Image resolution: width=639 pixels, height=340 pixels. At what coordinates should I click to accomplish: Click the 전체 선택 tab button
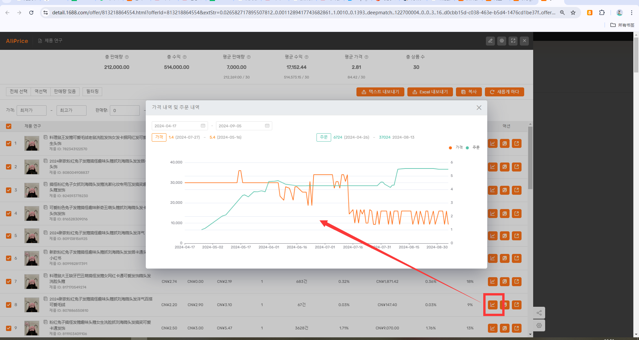19,91
